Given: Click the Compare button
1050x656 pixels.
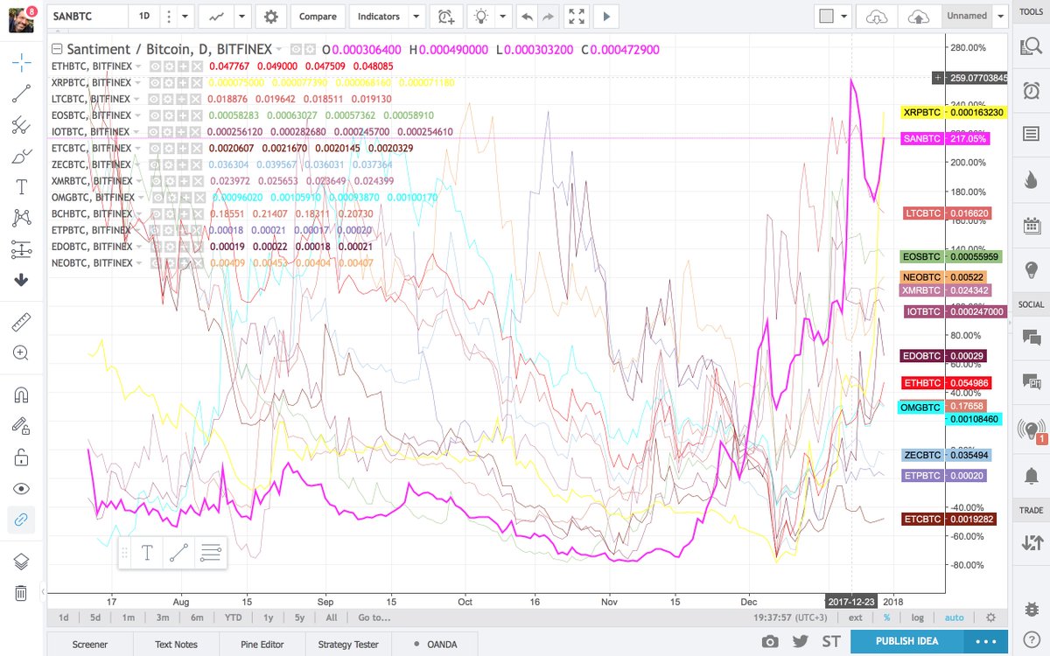Looking at the screenshot, I should [318, 16].
